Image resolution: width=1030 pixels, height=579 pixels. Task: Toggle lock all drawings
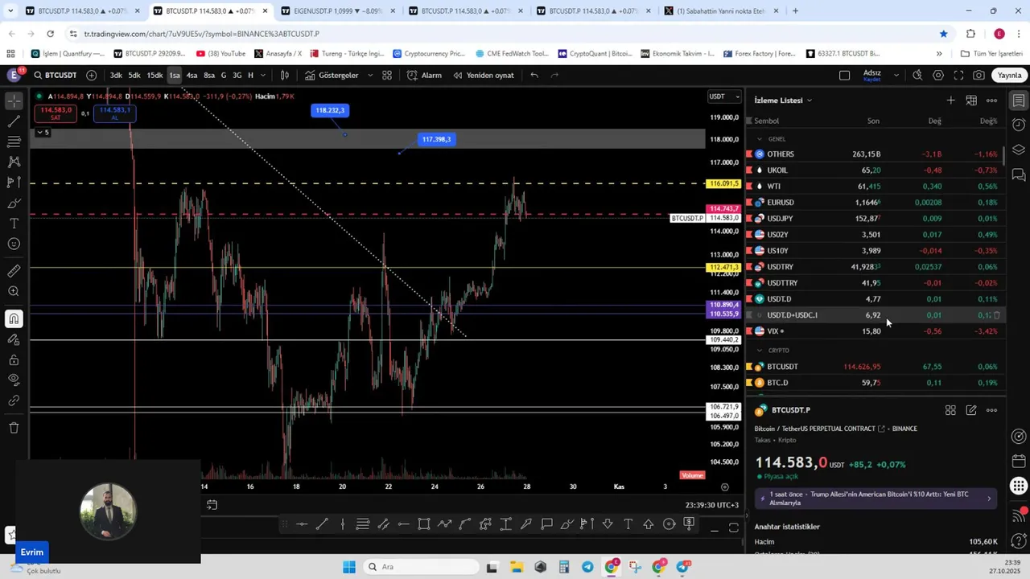14,359
